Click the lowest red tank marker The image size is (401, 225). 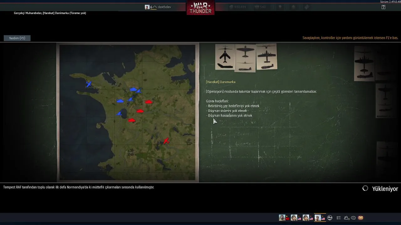pyautogui.click(x=132, y=120)
